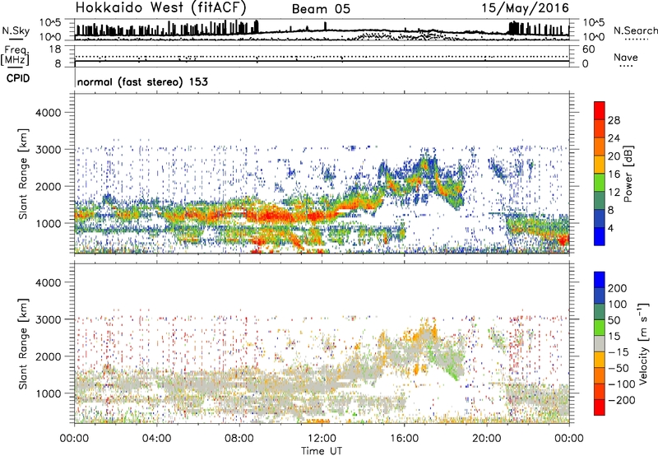Image resolution: width=658 pixels, height=456 pixels.
Task: Click the '3000' tick of velocity panel
Action: click(48, 319)
